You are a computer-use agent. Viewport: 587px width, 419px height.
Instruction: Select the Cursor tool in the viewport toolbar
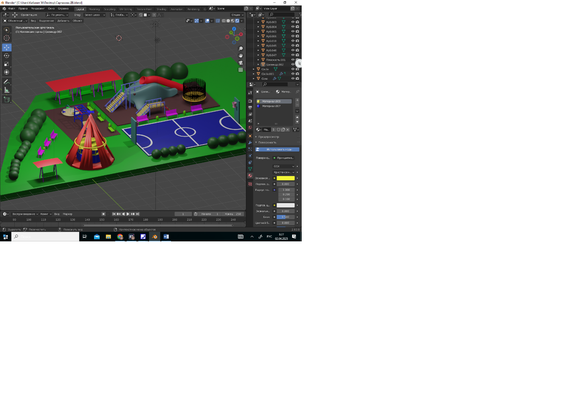(x=7, y=38)
